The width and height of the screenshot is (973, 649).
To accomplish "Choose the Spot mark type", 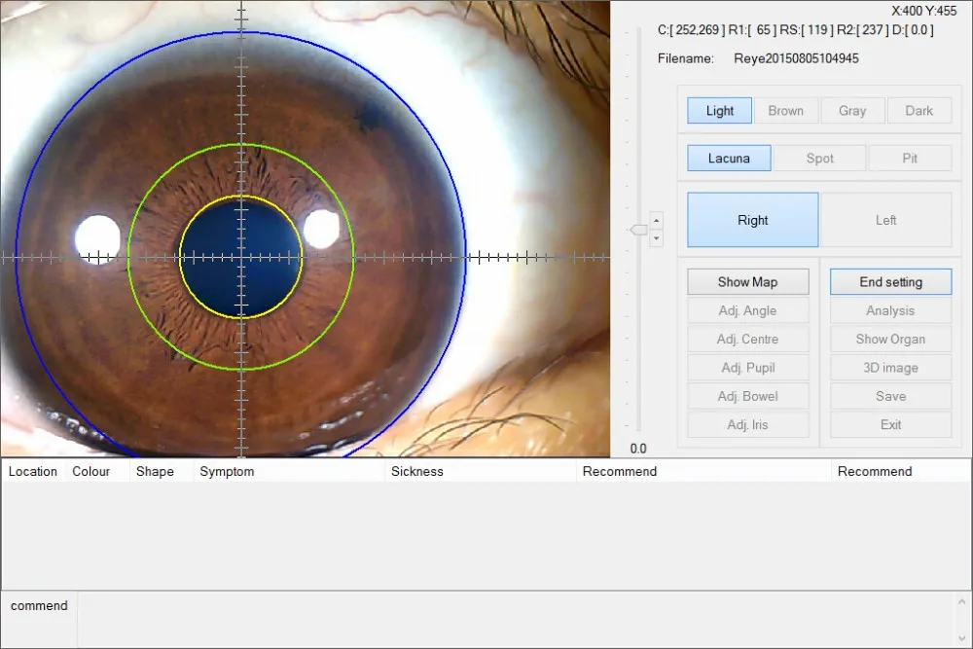I will pyautogui.click(x=819, y=159).
